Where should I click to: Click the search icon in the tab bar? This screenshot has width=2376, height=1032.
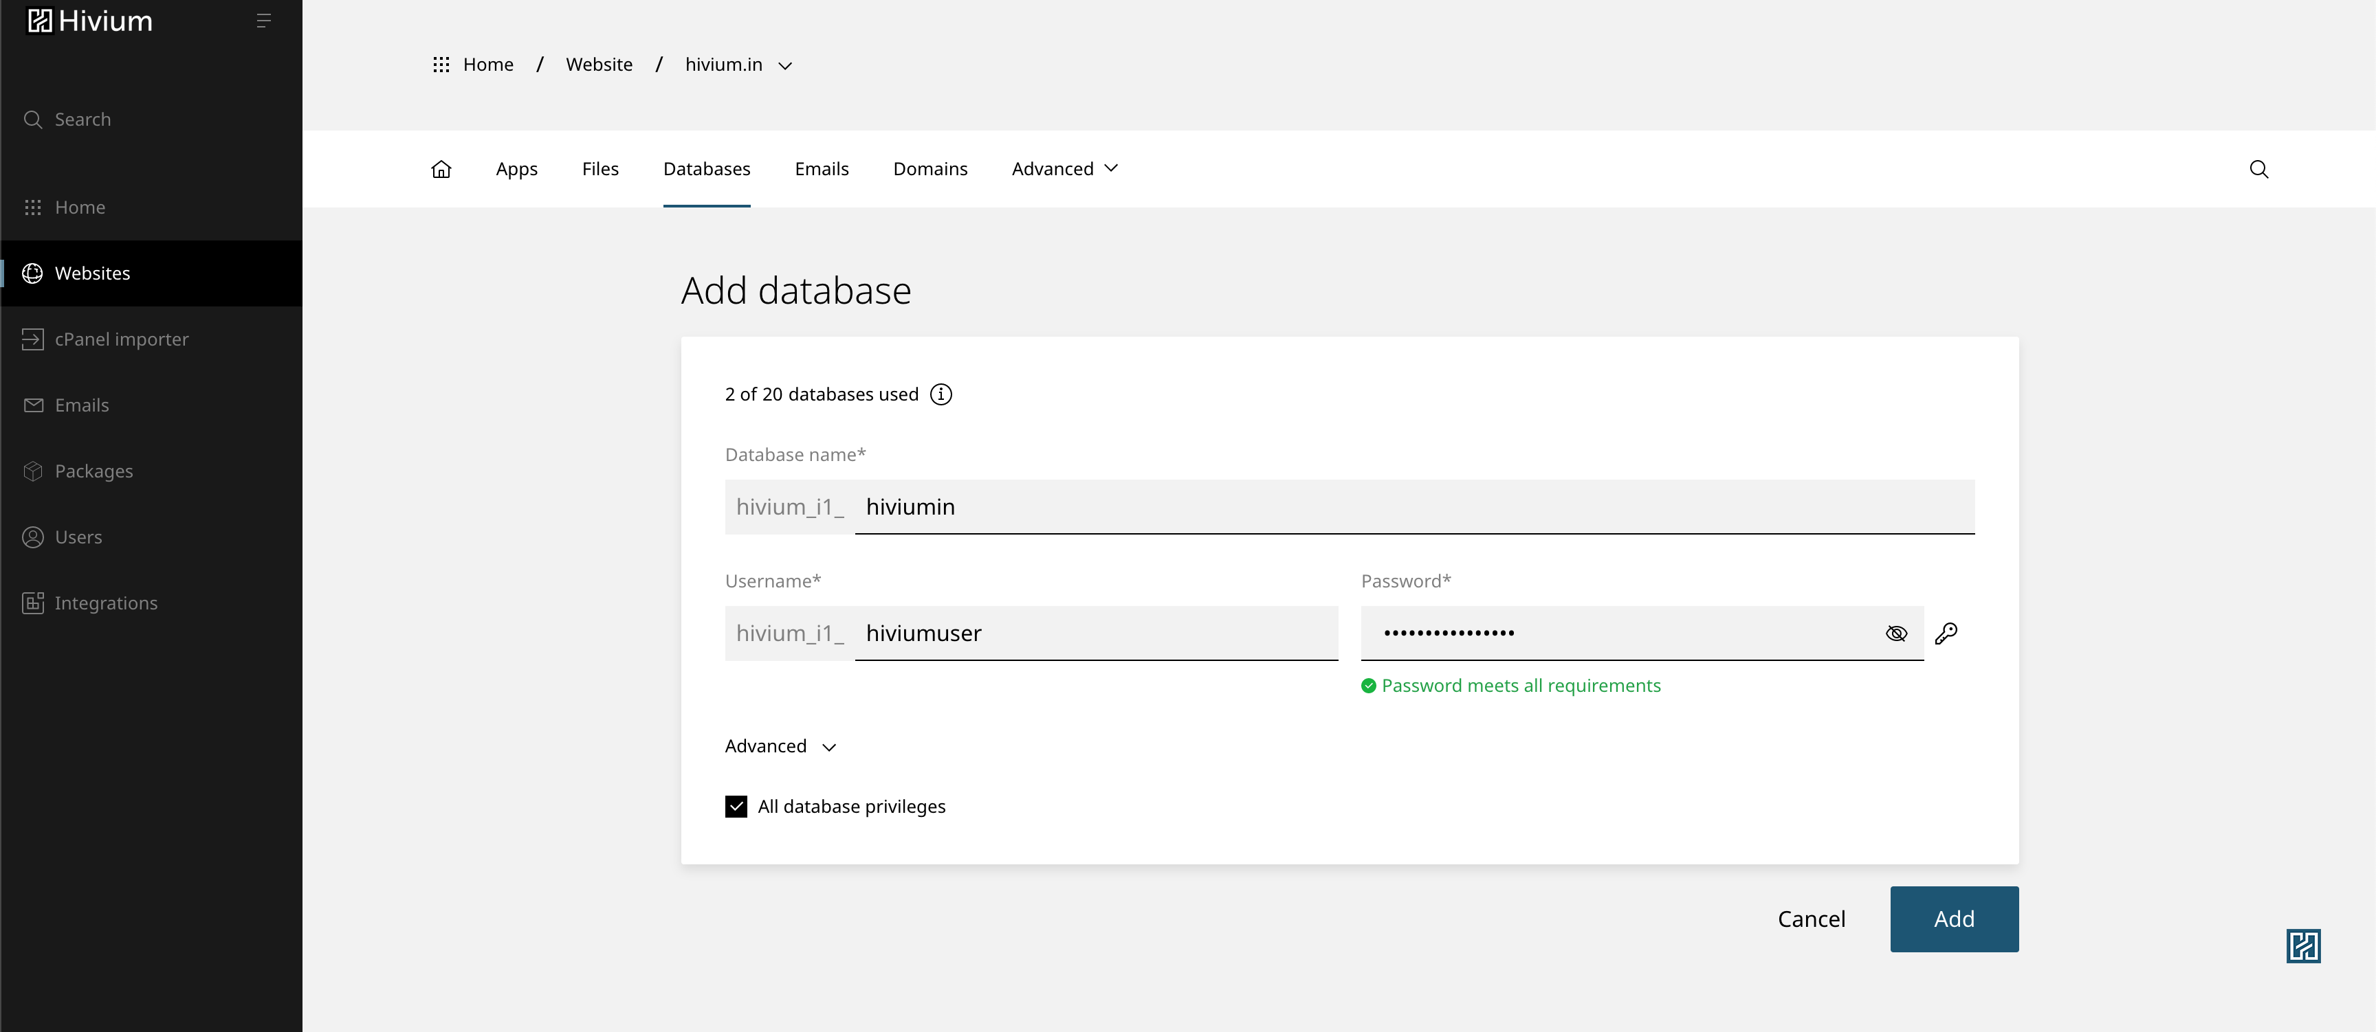(2259, 170)
